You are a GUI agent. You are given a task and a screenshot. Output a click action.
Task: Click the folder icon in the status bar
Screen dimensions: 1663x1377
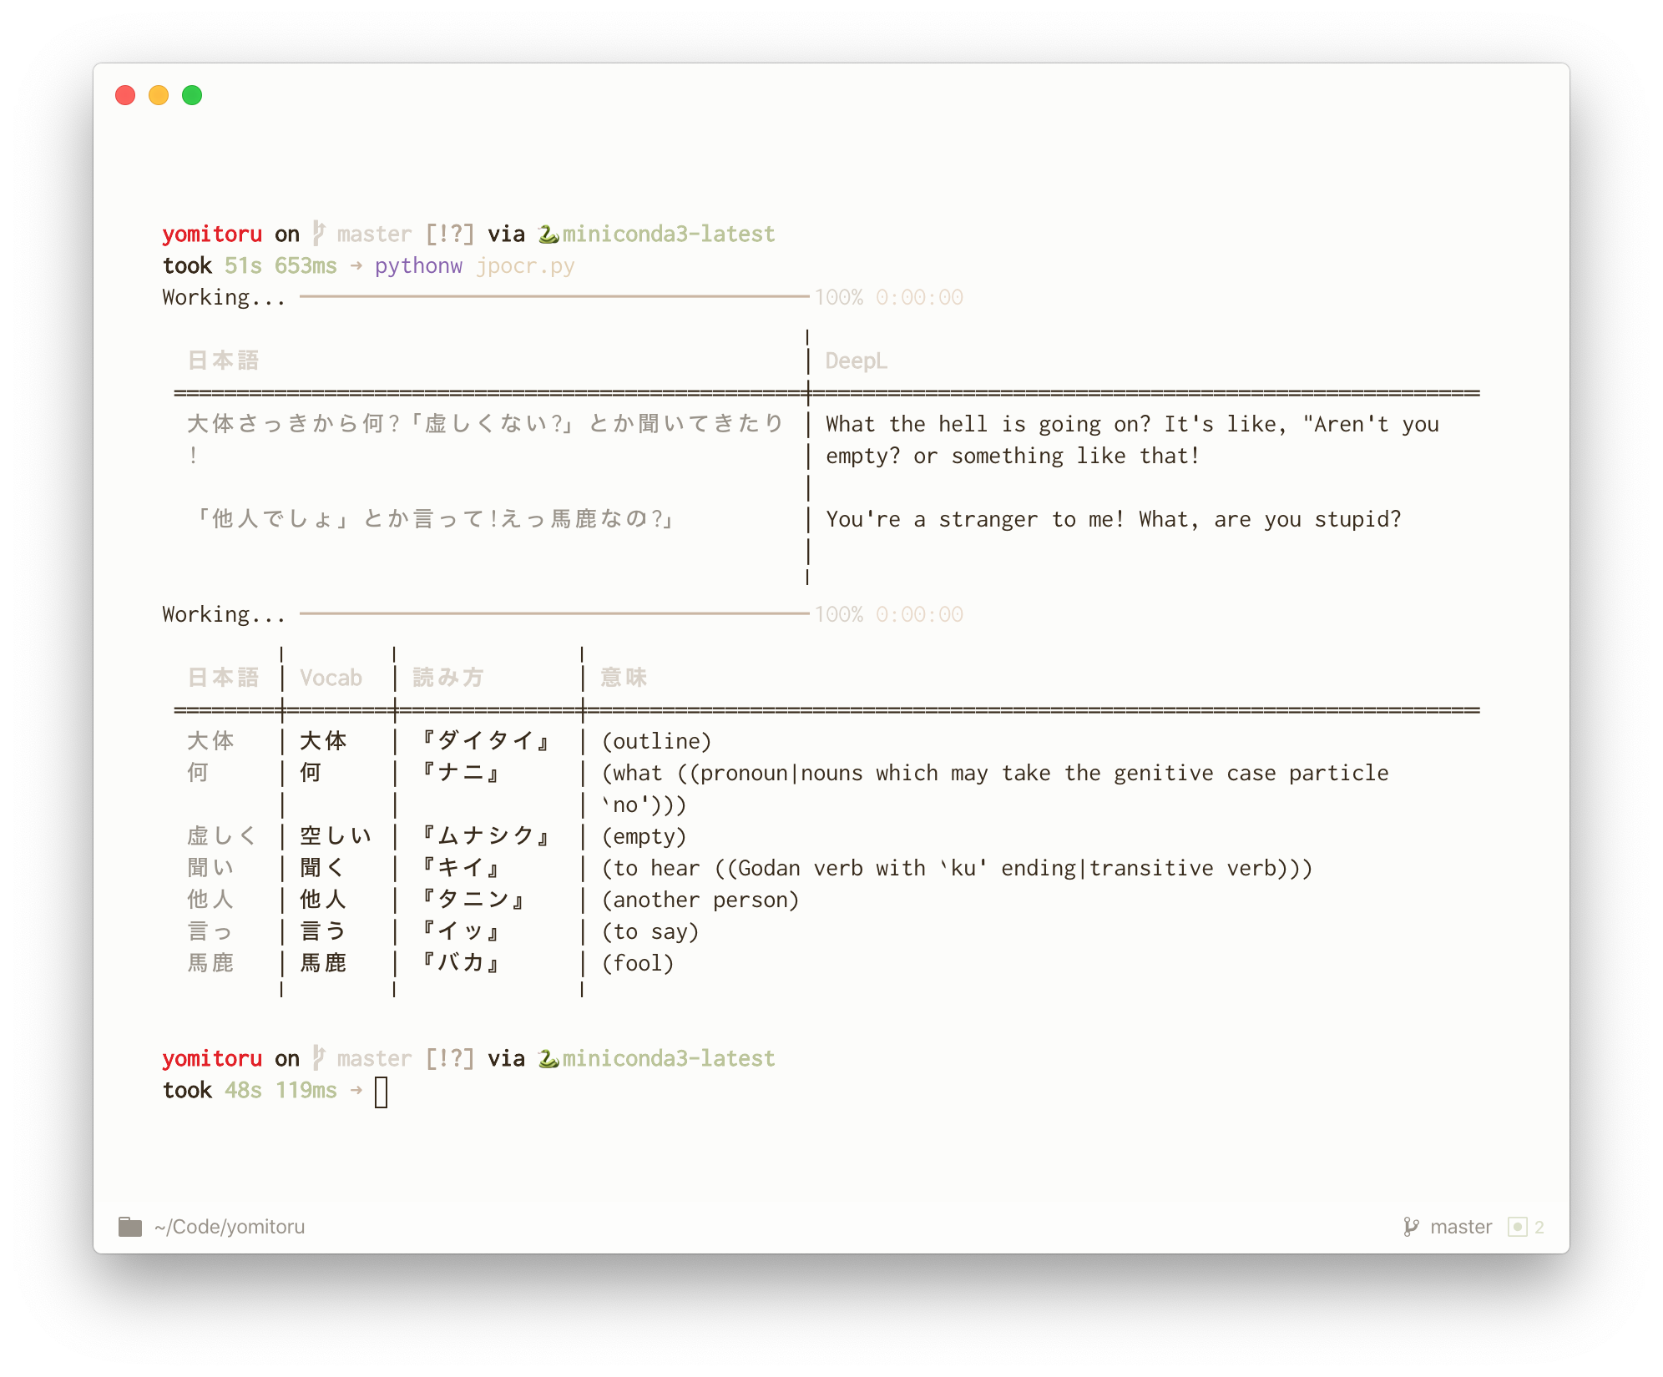click(x=131, y=1227)
